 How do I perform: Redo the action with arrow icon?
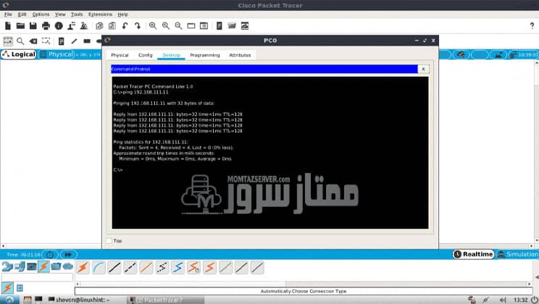(x=138, y=26)
